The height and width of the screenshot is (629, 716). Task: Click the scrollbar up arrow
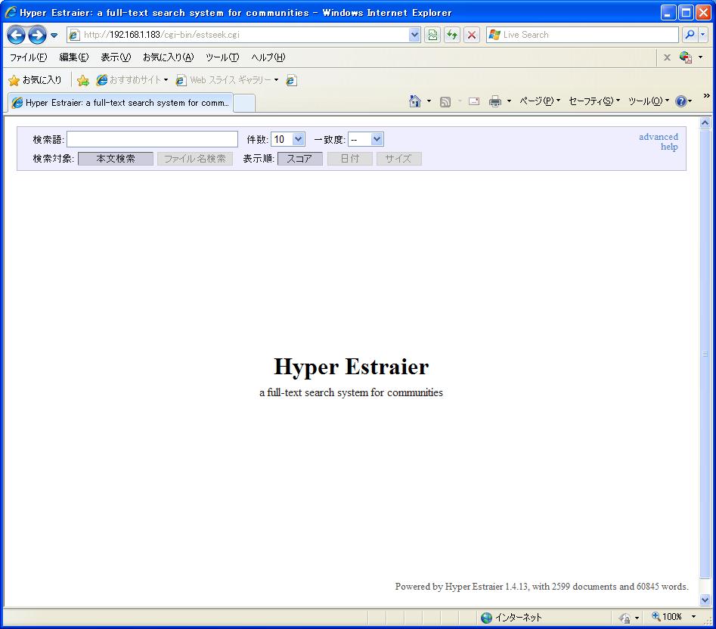(705, 122)
